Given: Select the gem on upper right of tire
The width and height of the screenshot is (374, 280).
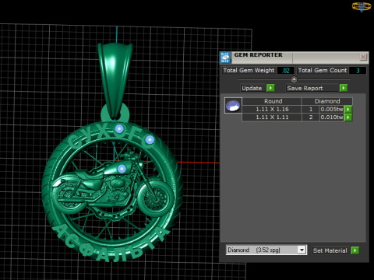Looking at the screenshot, I should (150, 140).
